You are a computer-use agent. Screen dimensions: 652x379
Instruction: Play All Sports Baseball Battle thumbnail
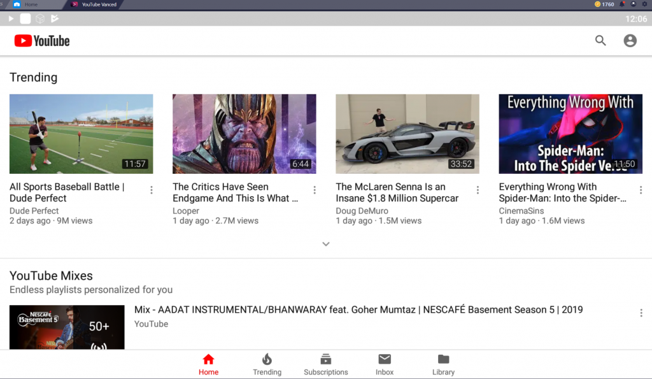pyautogui.click(x=81, y=134)
